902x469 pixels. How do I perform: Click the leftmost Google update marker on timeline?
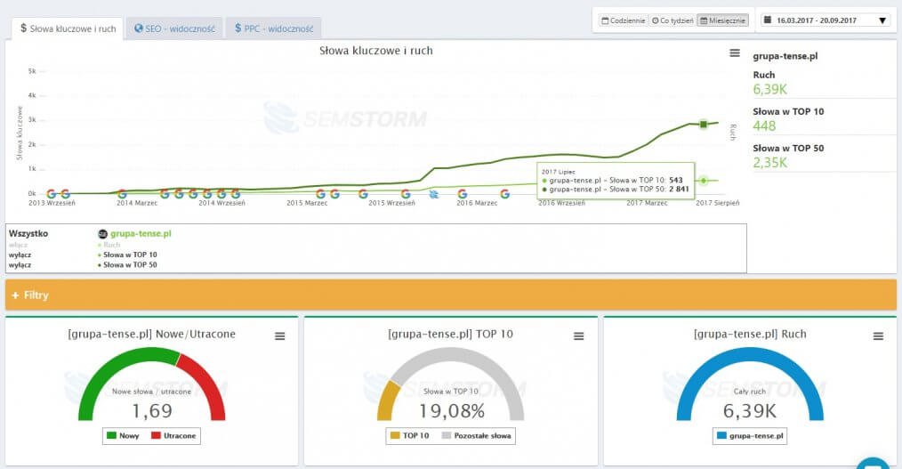click(x=52, y=194)
